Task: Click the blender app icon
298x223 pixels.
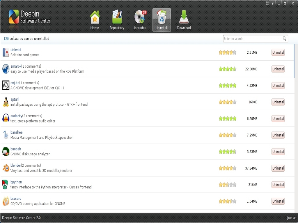Action: point(6,168)
